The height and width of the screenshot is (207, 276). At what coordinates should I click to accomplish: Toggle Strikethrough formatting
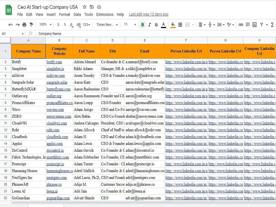pos(156,25)
